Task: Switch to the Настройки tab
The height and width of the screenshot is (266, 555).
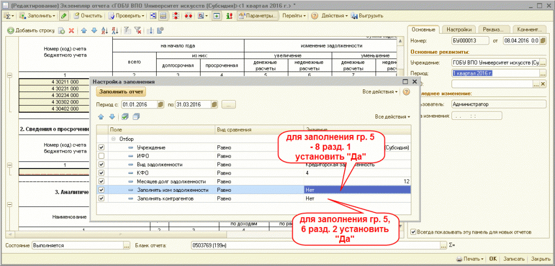Action: [x=458, y=29]
